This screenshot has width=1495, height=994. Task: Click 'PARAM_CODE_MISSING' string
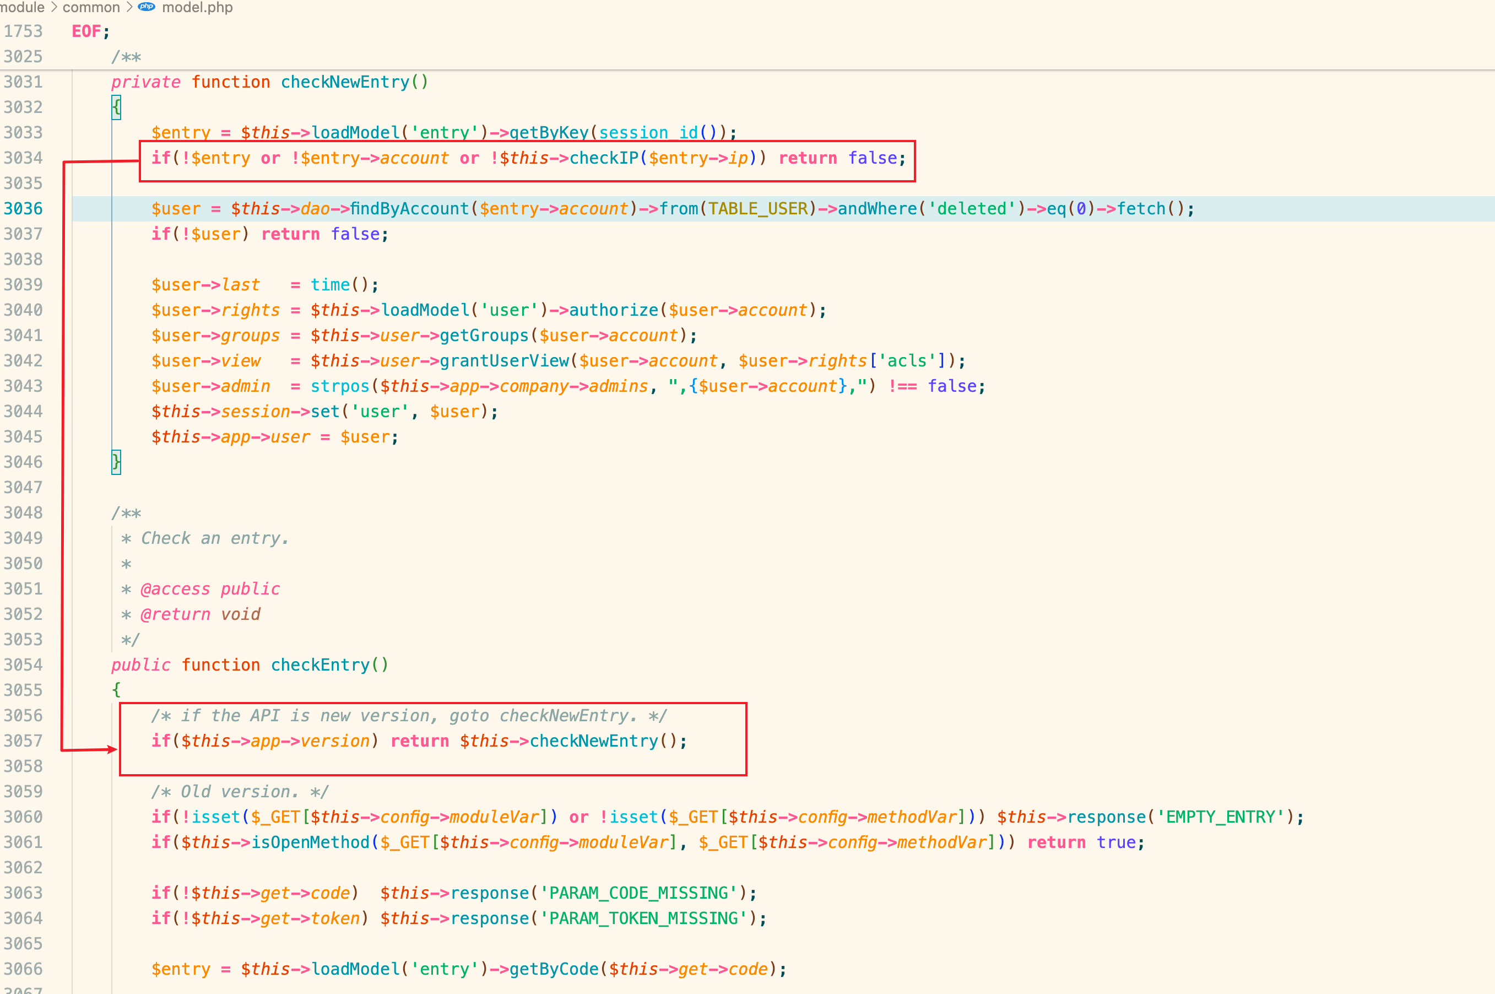(x=638, y=893)
